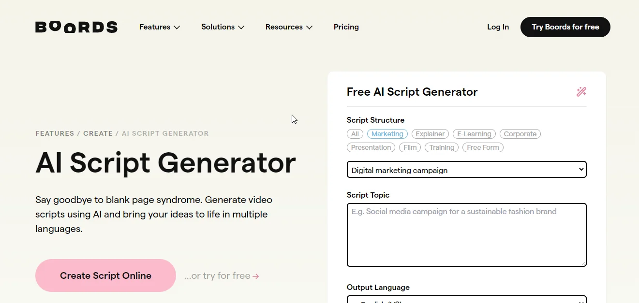Open the Features menu
This screenshot has height=303, width=639.
tap(160, 27)
